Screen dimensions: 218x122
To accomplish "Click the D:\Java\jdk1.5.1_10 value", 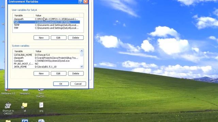I will point(46,67).
